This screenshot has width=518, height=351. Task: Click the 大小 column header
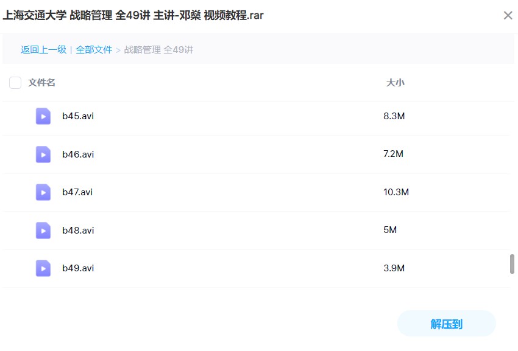click(x=395, y=83)
